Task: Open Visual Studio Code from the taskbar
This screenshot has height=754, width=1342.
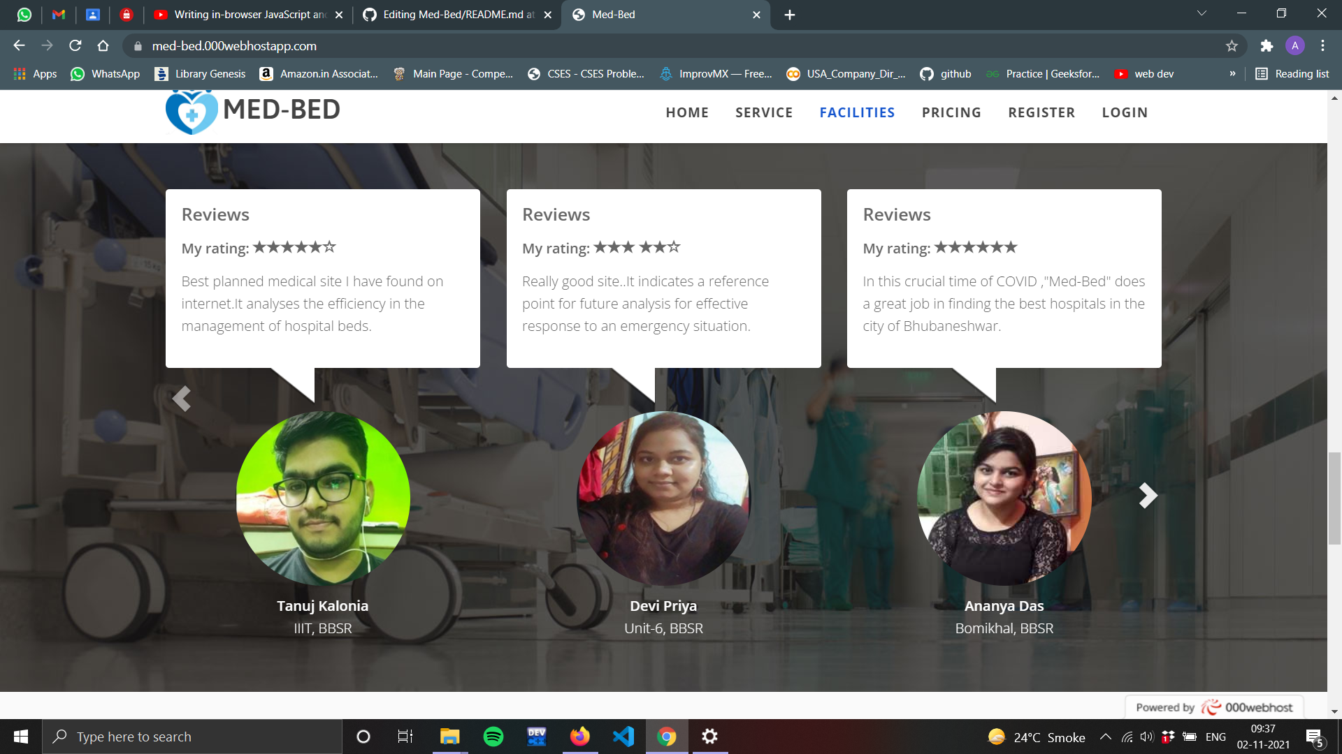Action: pyautogui.click(x=623, y=737)
